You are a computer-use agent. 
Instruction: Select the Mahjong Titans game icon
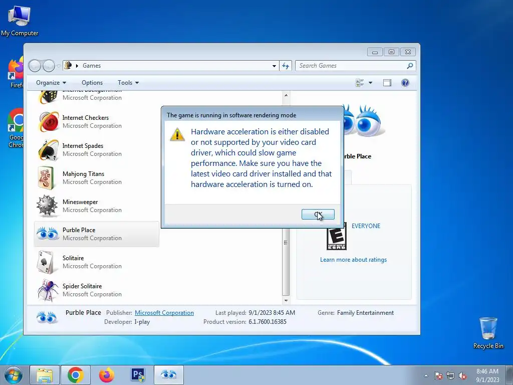(x=46, y=178)
